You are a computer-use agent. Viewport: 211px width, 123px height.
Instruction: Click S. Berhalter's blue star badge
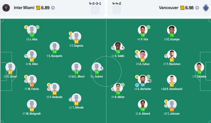[x=137, y=85]
